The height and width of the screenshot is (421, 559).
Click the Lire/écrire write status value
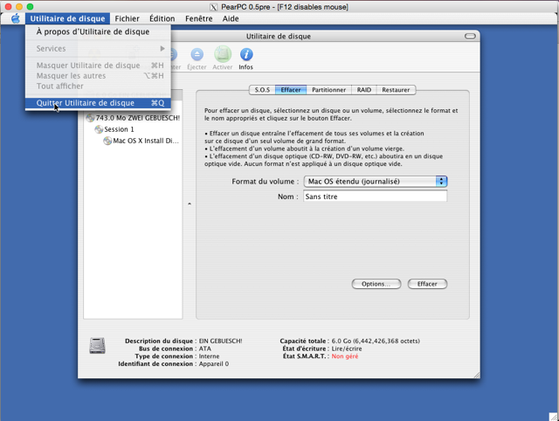pos(347,349)
